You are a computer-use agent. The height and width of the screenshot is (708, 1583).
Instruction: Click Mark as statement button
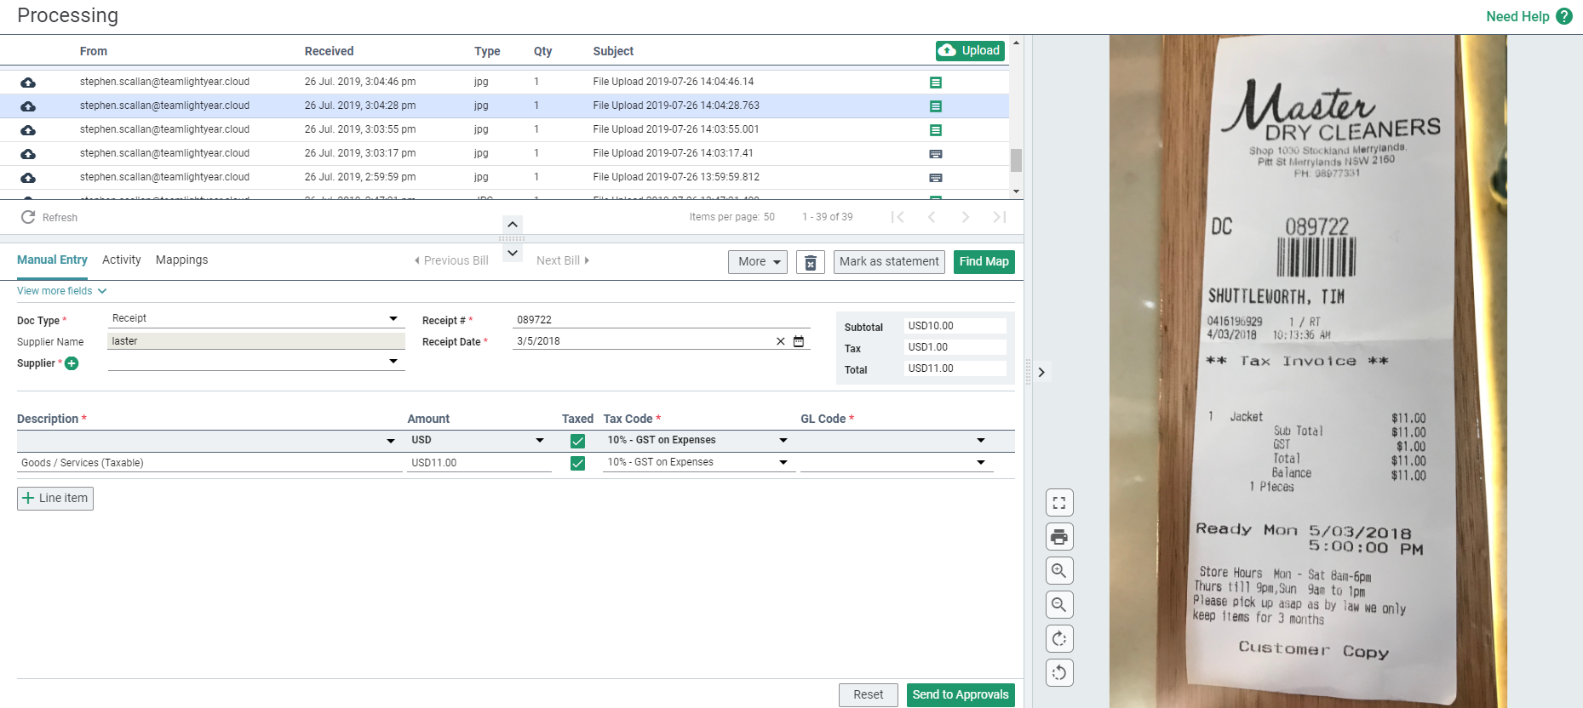[889, 262]
